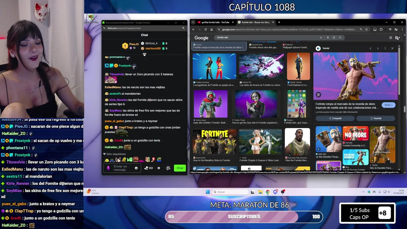Show next image in Vandal preview panel
This screenshot has width=407, height=229.
pyautogui.click(x=378, y=48)
